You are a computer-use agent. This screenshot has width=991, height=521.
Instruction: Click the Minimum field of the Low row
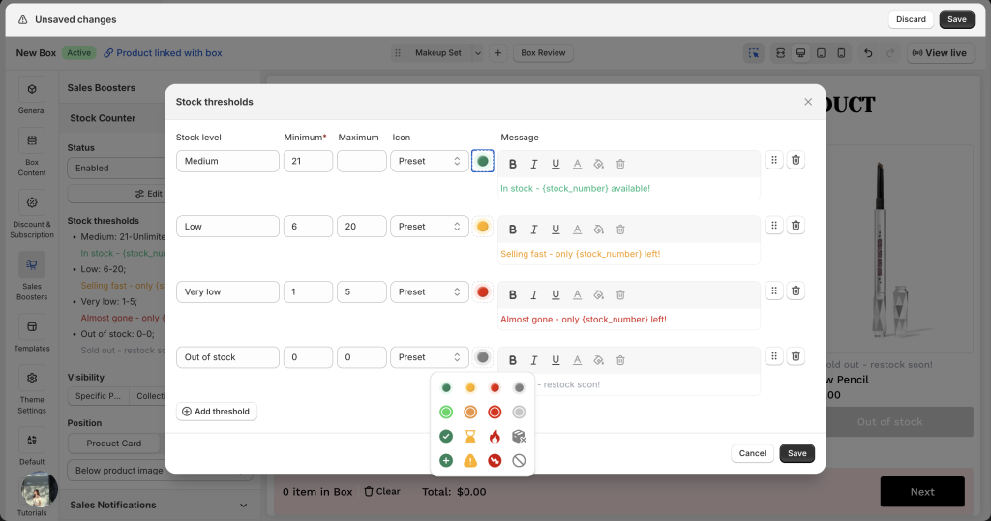coord(308,227)
